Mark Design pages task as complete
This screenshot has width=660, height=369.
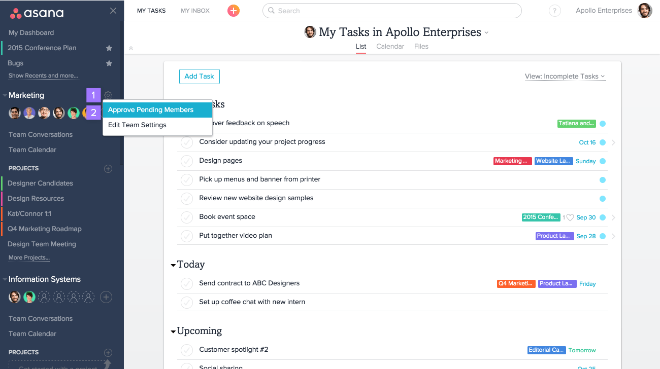[187, 161]
